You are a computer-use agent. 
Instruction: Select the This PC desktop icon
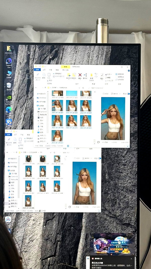(x=9, y=74)
